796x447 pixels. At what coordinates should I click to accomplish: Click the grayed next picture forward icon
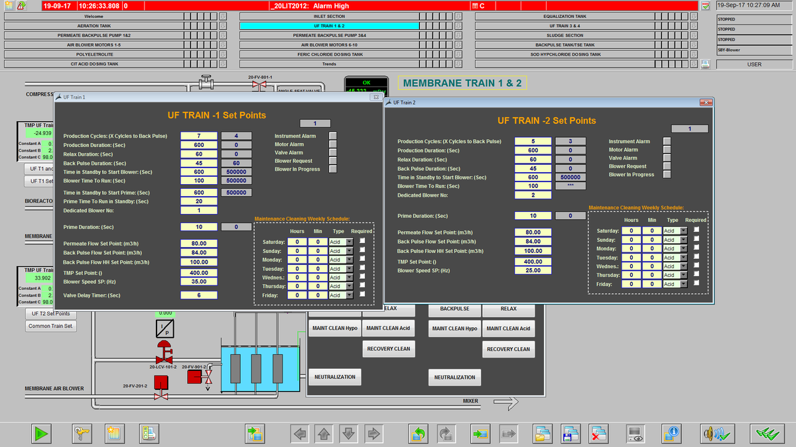coord(446,434)
